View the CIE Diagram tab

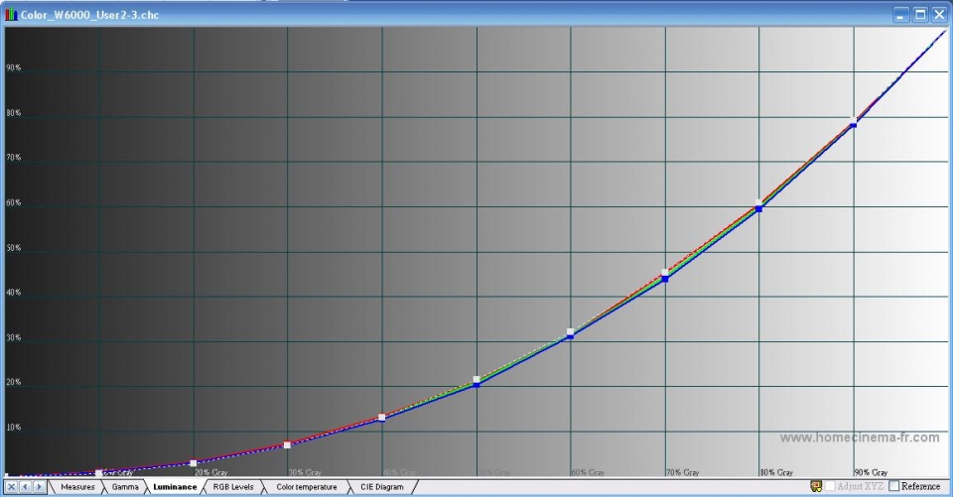coord(382,487)
